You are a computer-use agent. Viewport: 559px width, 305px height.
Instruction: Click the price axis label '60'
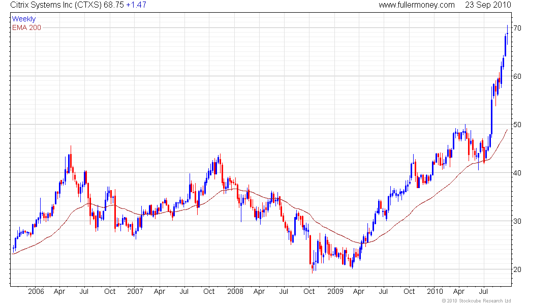517,76
